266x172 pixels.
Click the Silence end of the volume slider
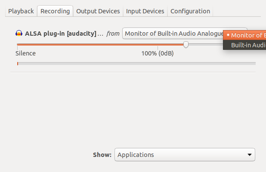coord(18,45)
